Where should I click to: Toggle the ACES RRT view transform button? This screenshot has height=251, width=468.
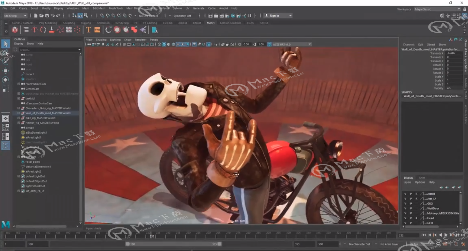coord(269,44)
